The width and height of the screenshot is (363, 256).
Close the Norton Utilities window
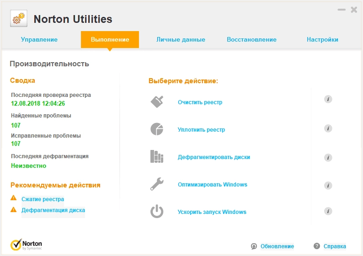point(354,10)
